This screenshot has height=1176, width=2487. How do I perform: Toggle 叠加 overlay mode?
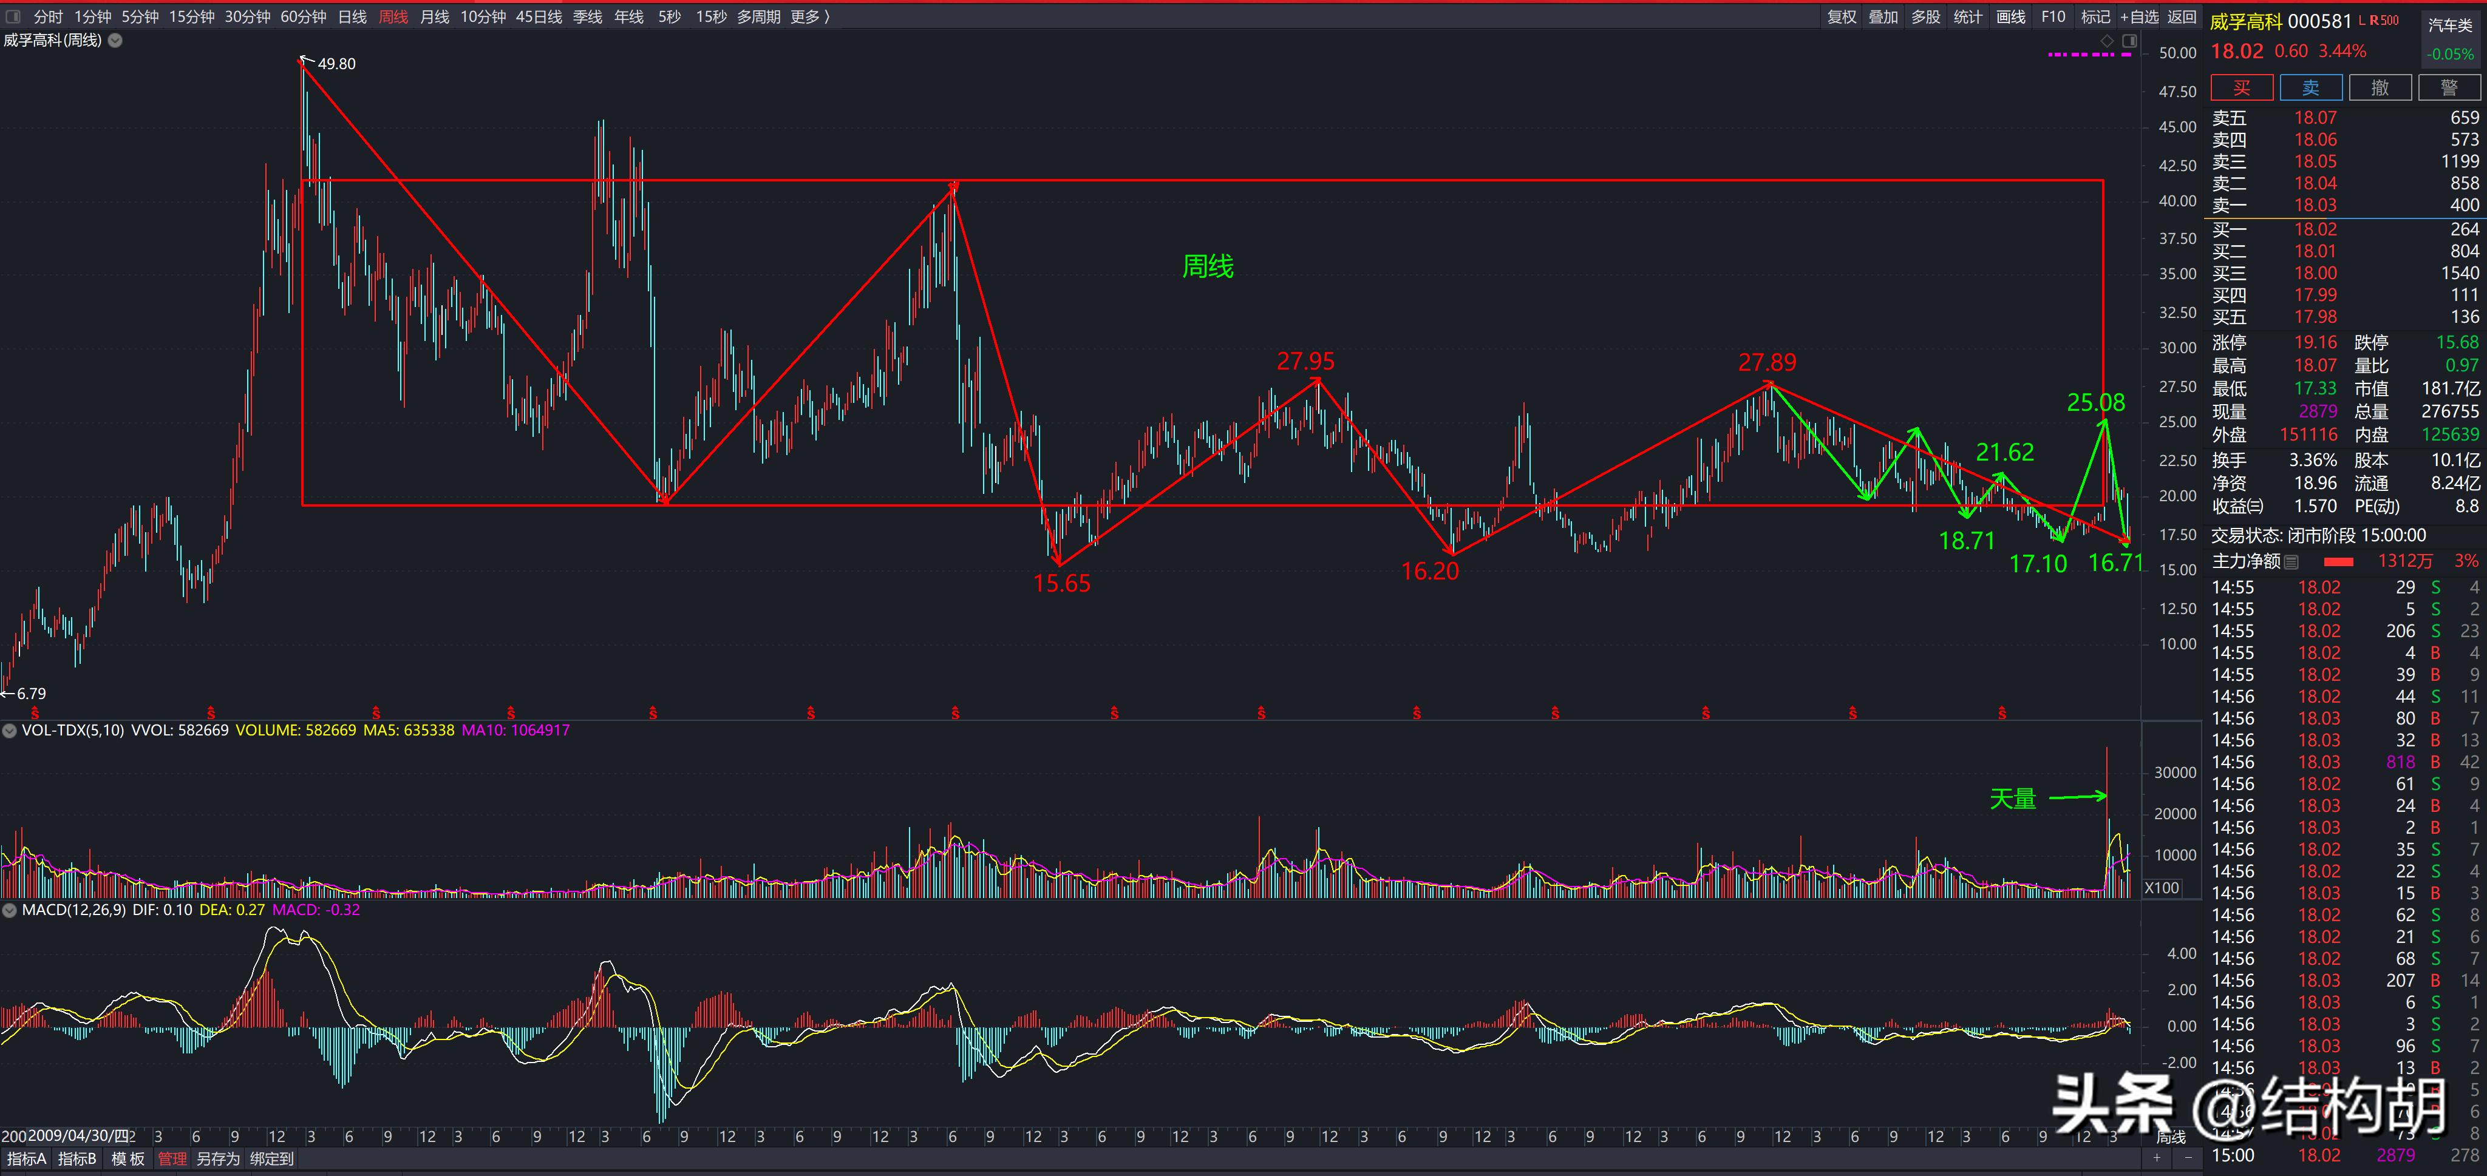coord(1883,16)
